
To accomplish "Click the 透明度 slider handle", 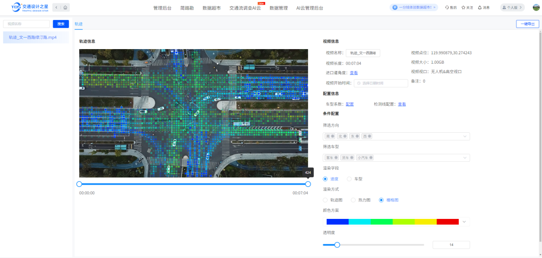I will (x=337, y=245).
